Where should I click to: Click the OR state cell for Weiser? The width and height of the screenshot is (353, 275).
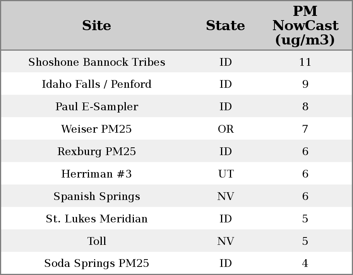click(x=226, y=129)
